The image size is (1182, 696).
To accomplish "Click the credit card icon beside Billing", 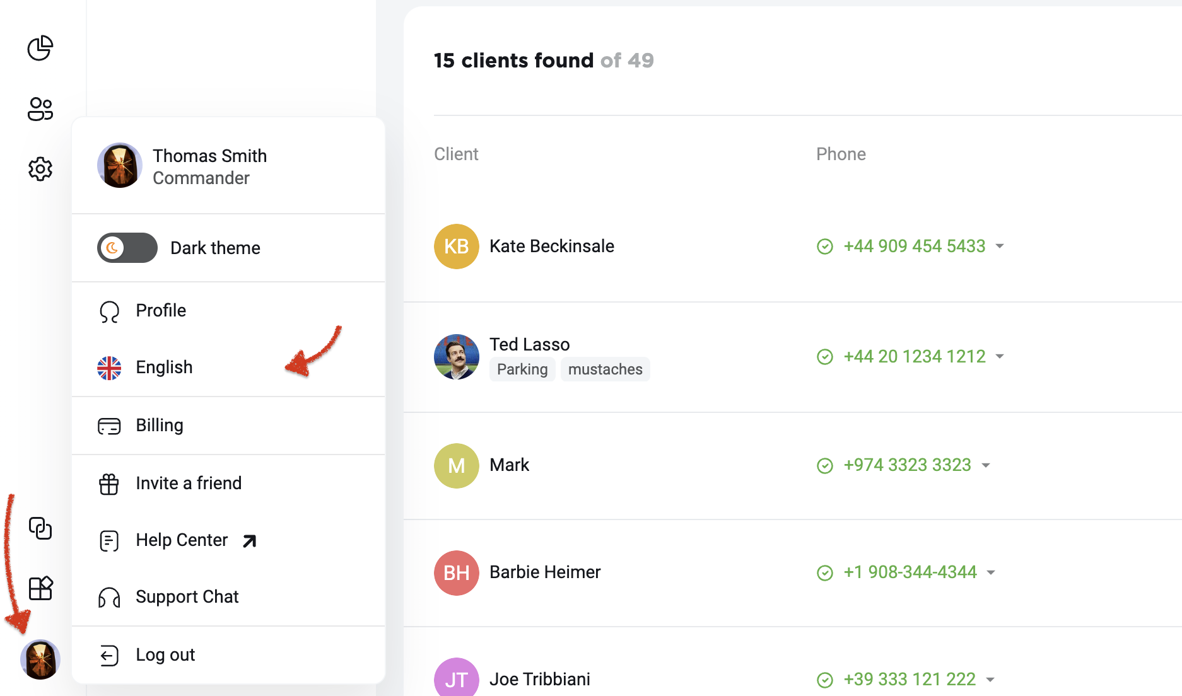I will pos(109,426).
